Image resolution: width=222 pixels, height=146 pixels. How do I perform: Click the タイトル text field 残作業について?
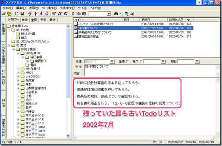click(x=150, y=70)
